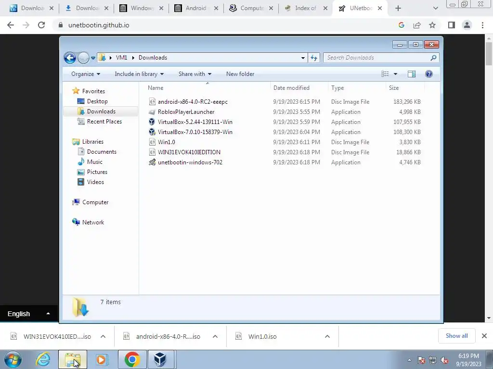
Task: Switch to the Index of browser tab
Action: tap(305, 8)
